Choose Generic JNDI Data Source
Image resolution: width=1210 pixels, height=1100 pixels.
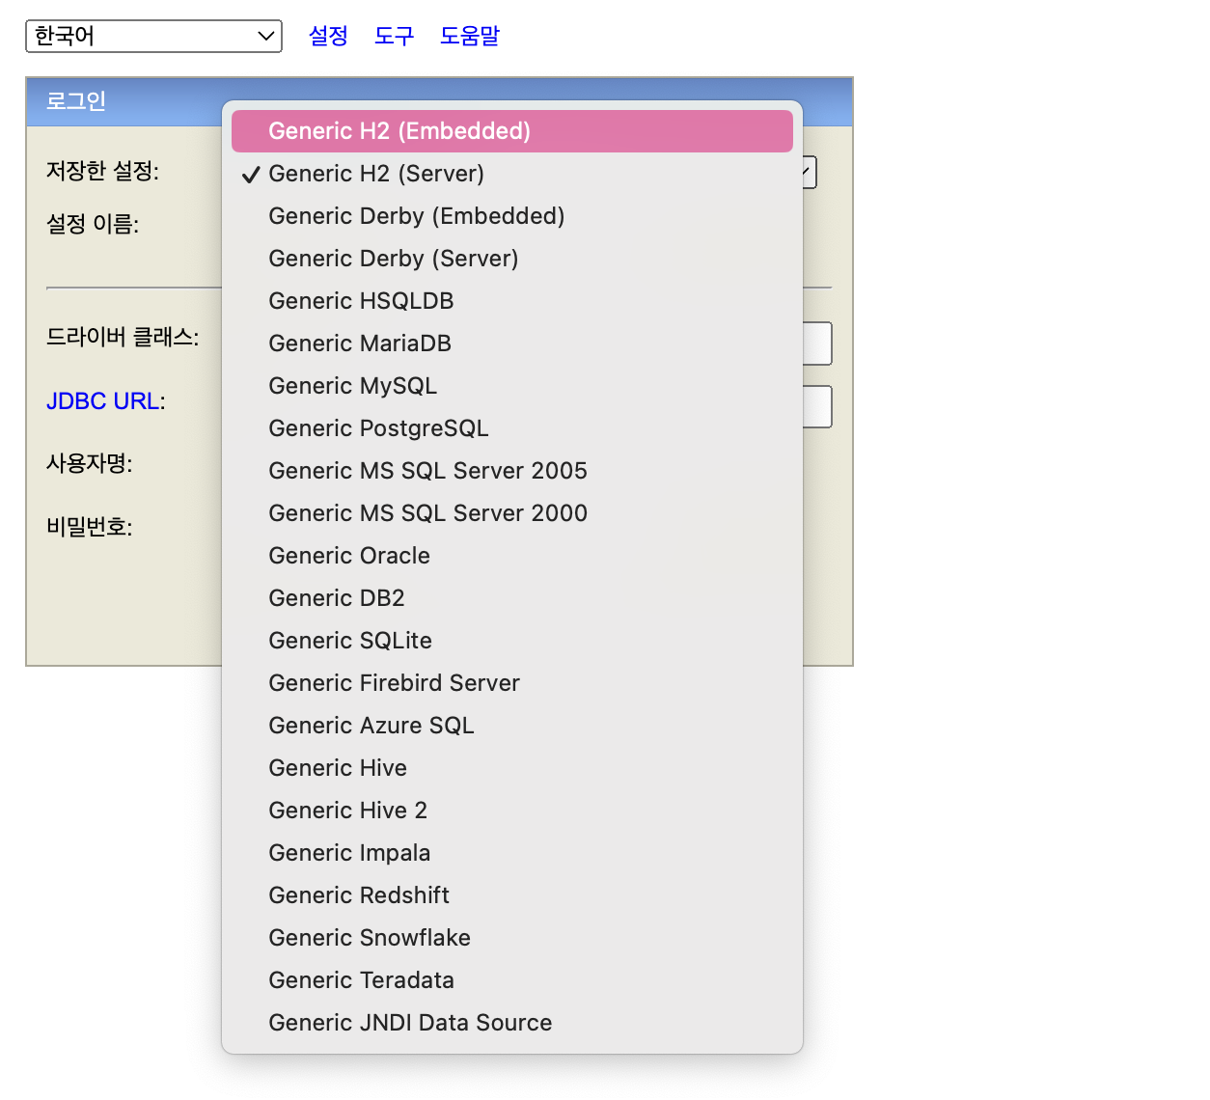(x=512, y=1023)
